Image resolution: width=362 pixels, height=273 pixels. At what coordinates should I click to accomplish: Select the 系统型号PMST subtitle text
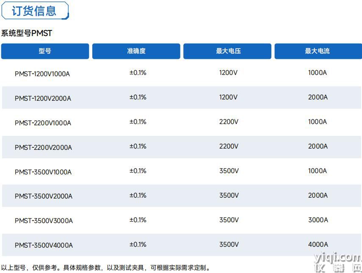[x=27, y=33]
